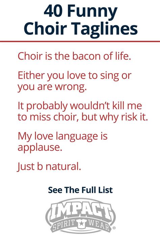Click the SPIRIT word on logo banner
Viewport: 160px width, 239px height.
[64, 225]
